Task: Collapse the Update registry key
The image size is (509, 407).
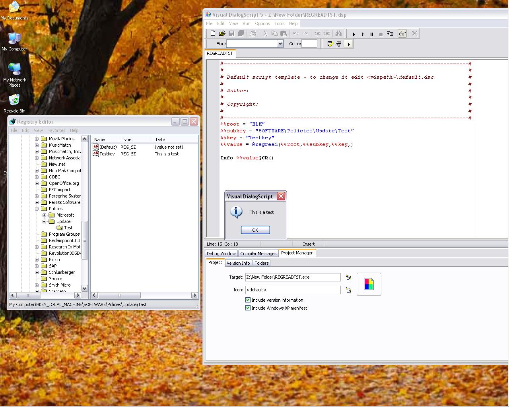Action: (x=45, y=221)
